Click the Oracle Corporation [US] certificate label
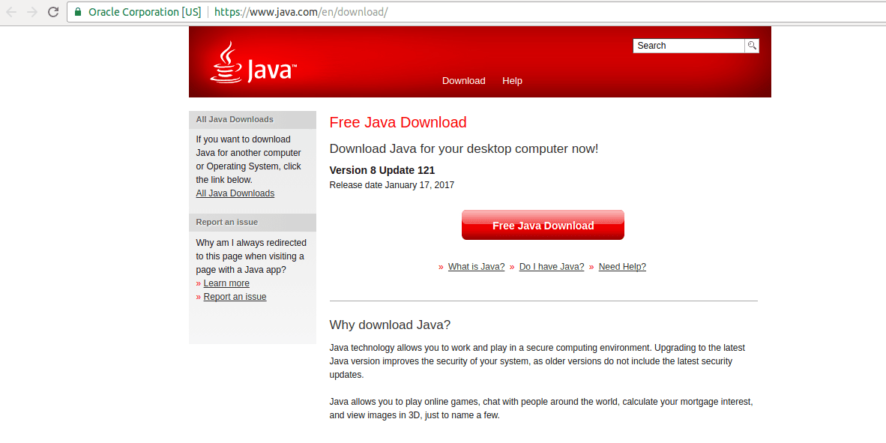 click(x=145, y=12)
